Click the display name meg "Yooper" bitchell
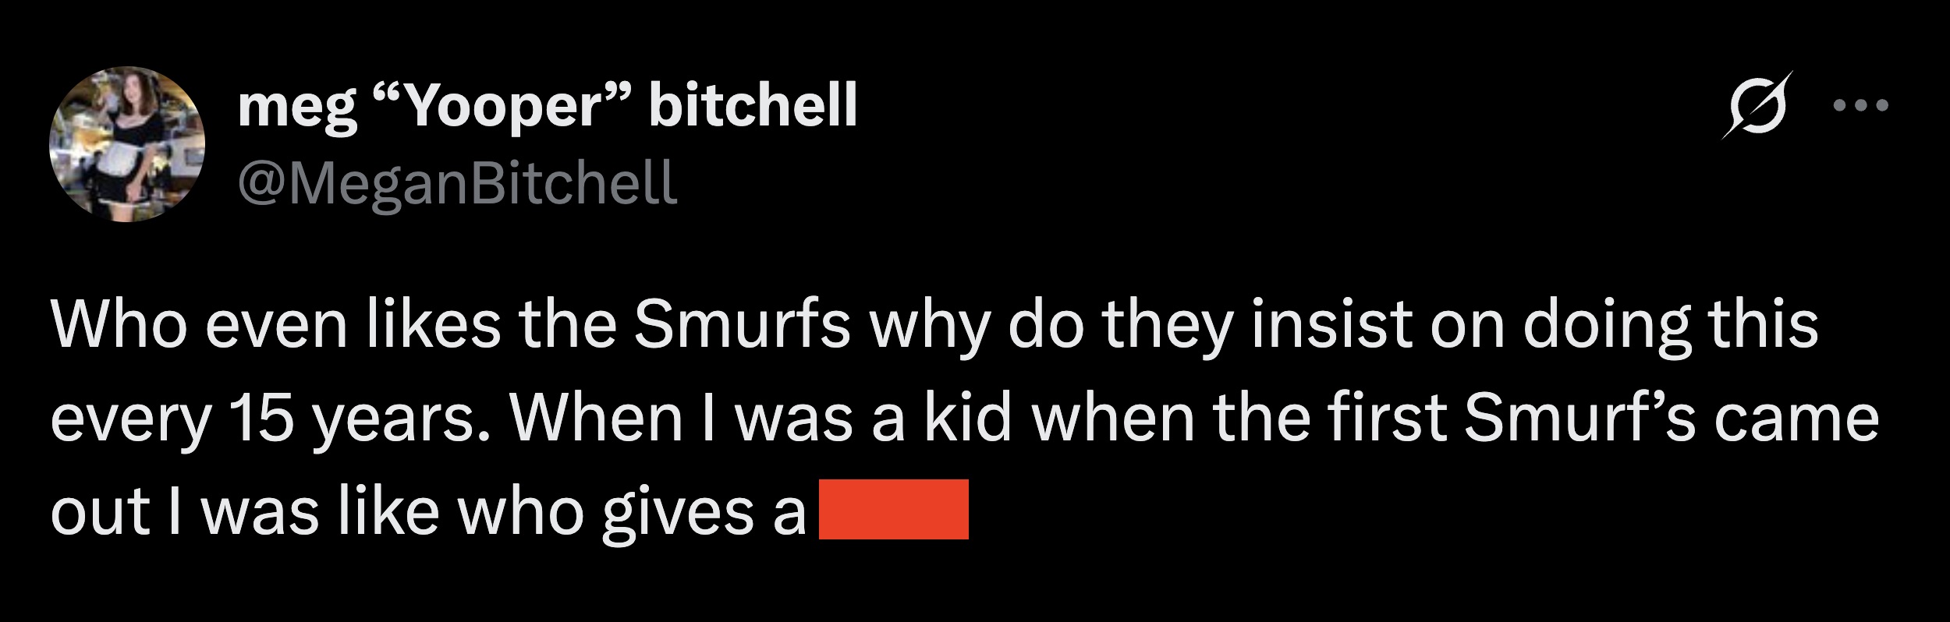Image resolution: width=1950 pixels, height=622 pixels. [546, 109]
